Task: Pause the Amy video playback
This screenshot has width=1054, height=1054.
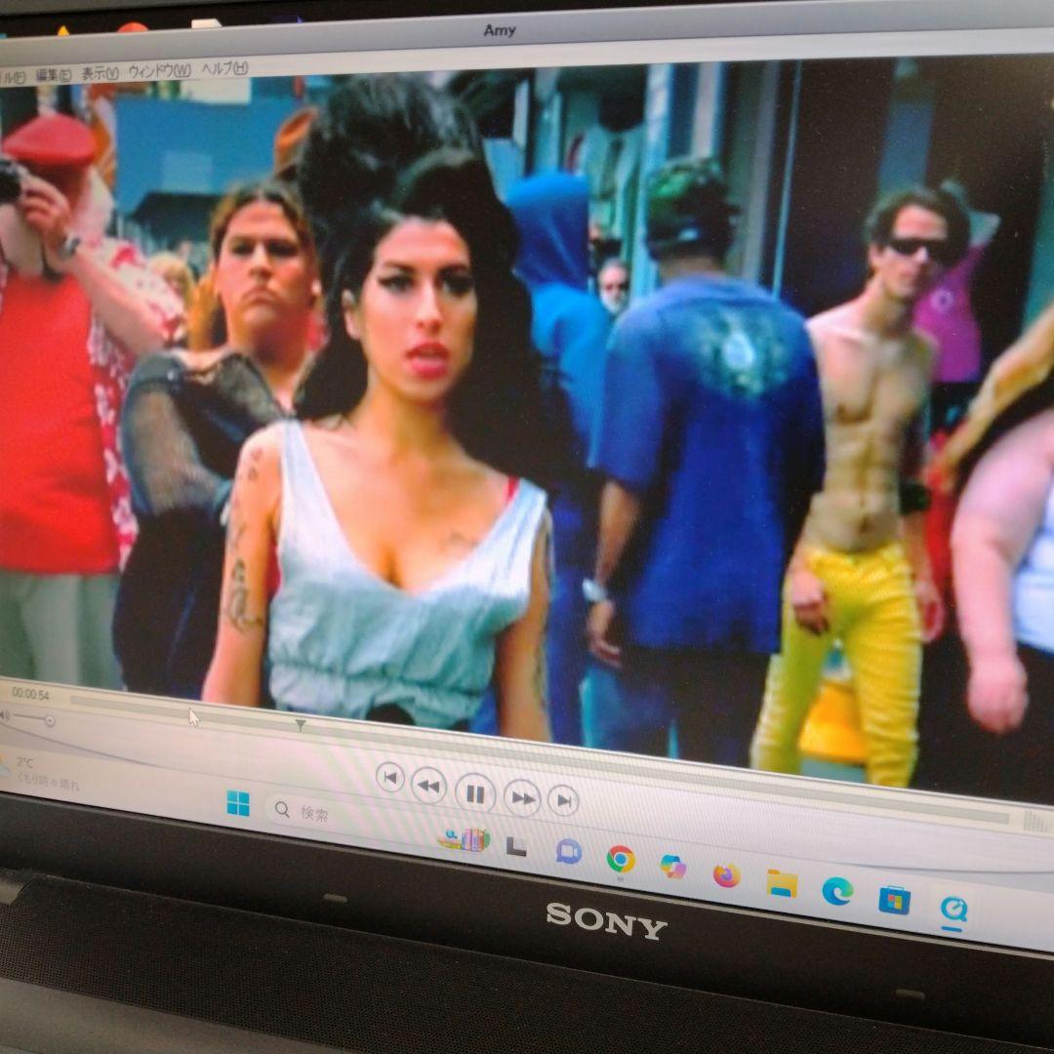Action: tap(477, 795)
